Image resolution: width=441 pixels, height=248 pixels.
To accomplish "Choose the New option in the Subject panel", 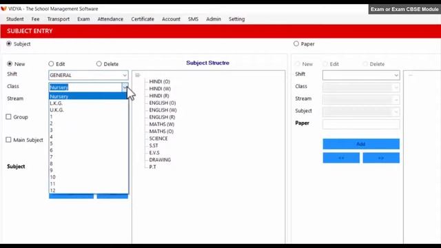I will point(10,64).
